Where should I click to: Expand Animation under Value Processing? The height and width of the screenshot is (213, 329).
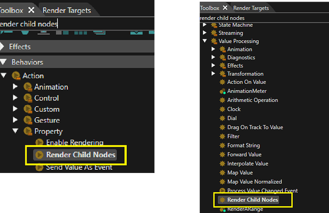(214, 49)
